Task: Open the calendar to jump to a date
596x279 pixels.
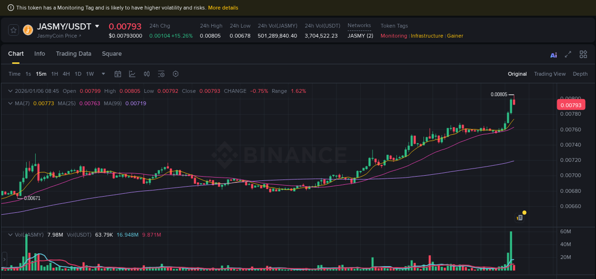Action: (x=118, y=74)
